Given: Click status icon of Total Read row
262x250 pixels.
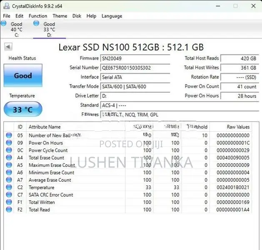Looking at the screenshot, I should click(x=9, y=210).
